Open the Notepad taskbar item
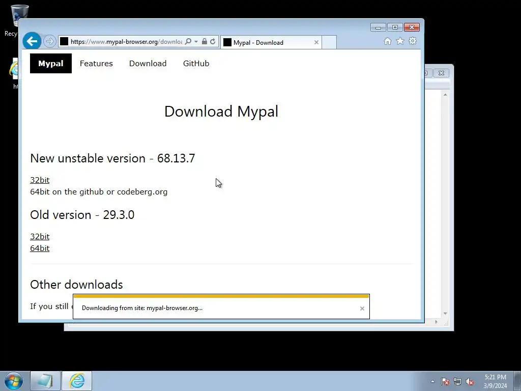 point(45,381)
